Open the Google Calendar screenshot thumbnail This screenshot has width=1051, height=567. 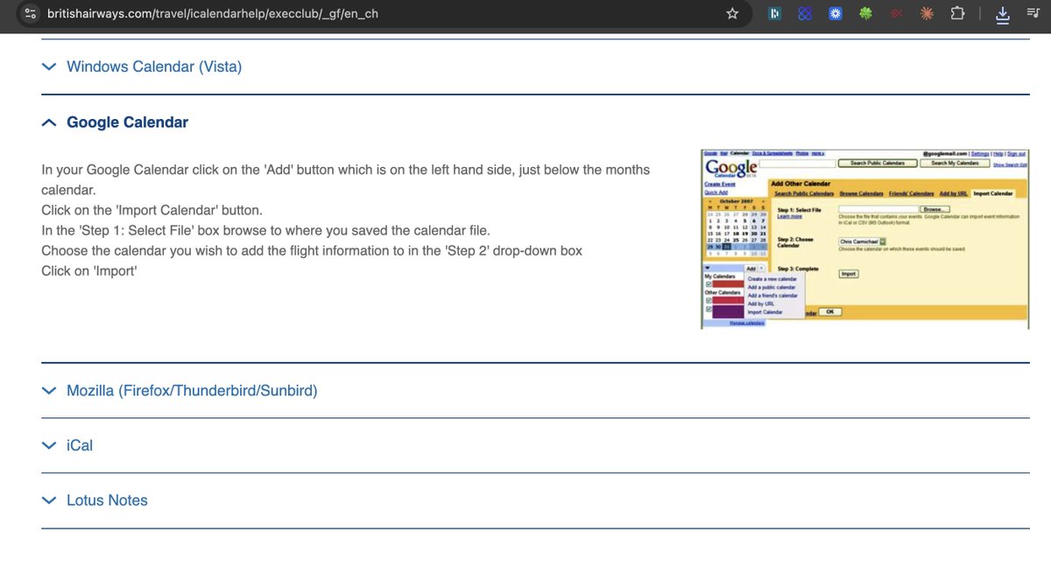(x=865, y=238)
